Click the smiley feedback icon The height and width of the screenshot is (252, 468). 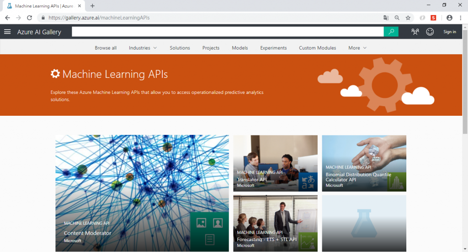tap(430, 31)
